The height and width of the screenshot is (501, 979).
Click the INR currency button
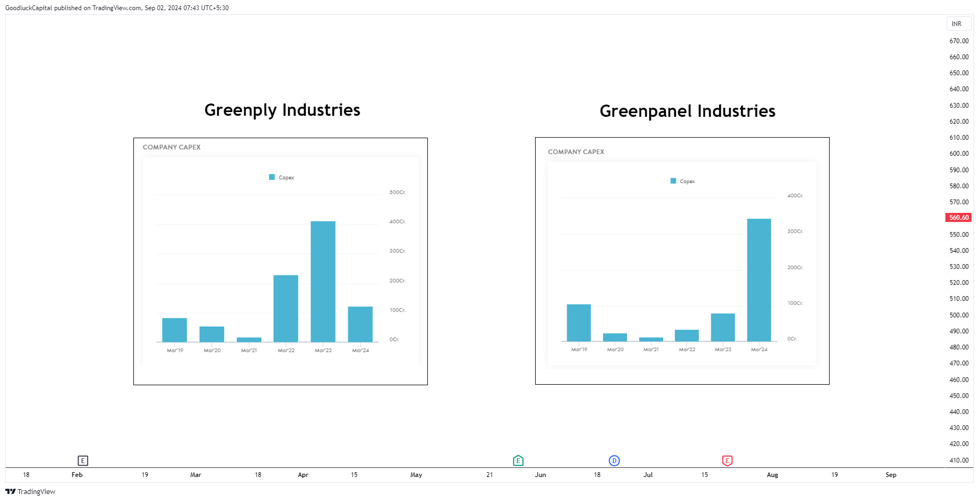(959, 24)
